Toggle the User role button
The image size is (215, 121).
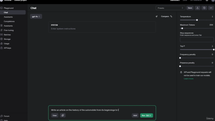tap(54, 116)
